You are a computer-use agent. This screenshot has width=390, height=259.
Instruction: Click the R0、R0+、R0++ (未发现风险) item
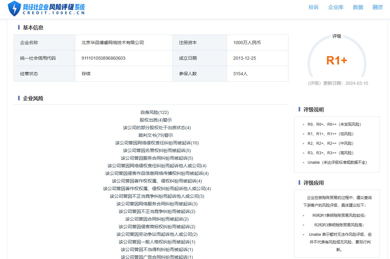(334, 124)
